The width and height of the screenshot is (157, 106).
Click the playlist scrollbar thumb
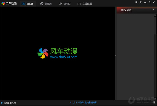155,25
